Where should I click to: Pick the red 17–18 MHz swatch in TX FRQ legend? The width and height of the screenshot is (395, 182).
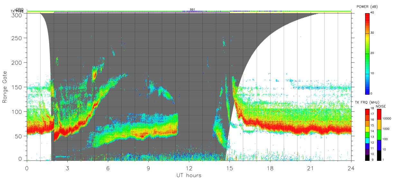(367, 112)
